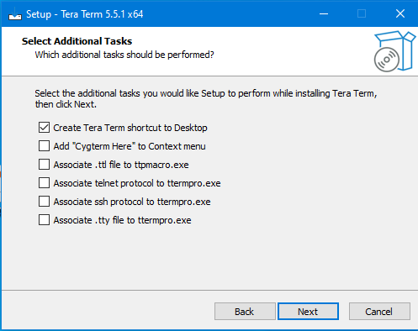Viewport: 418px width, 331px height.
Task: Return via the Back button
Action: (x=245, y=312)
